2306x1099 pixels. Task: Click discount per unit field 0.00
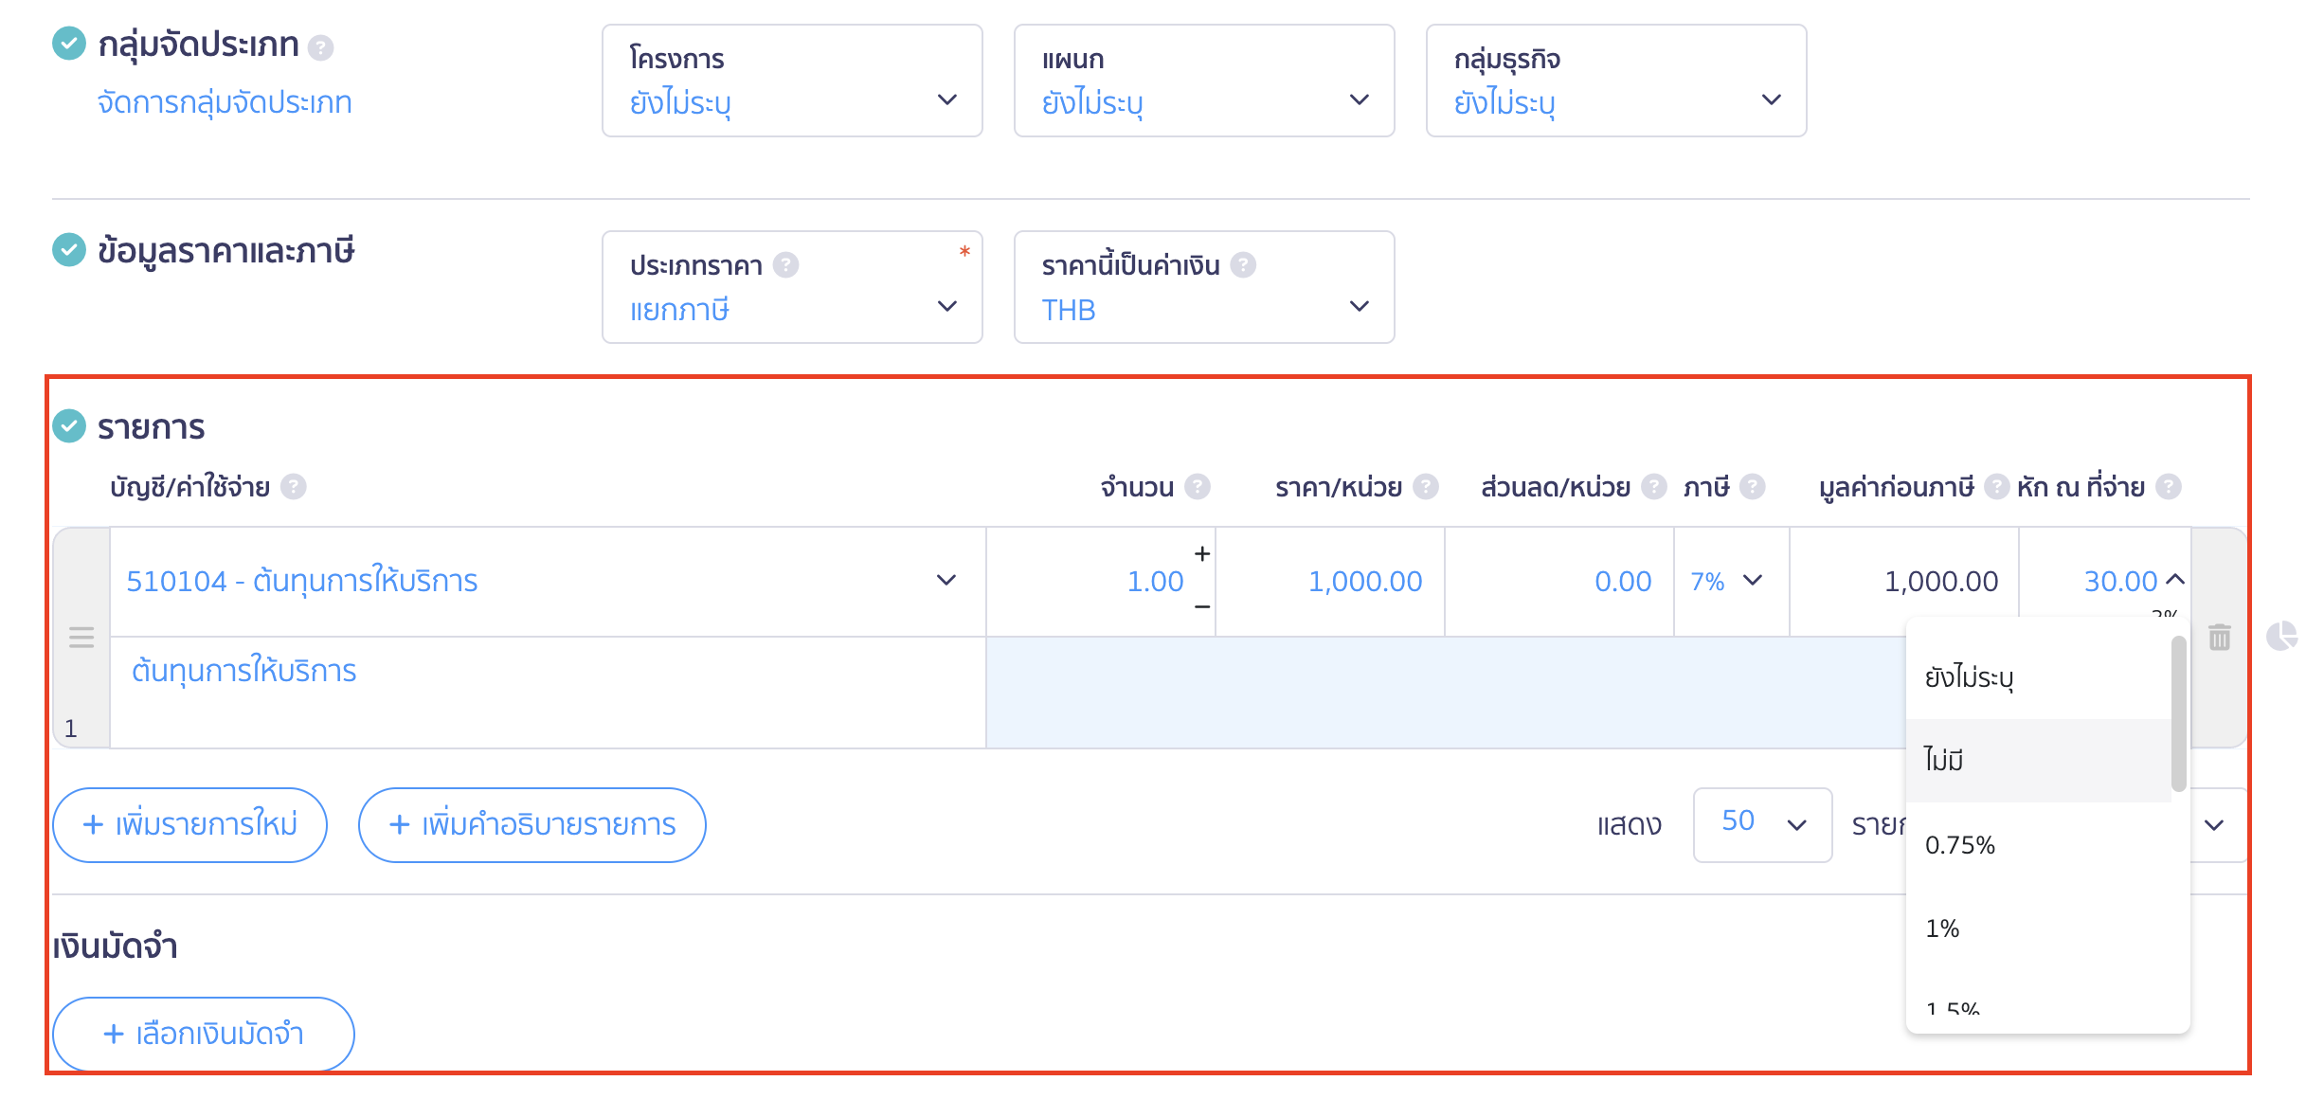[1559, 581]
